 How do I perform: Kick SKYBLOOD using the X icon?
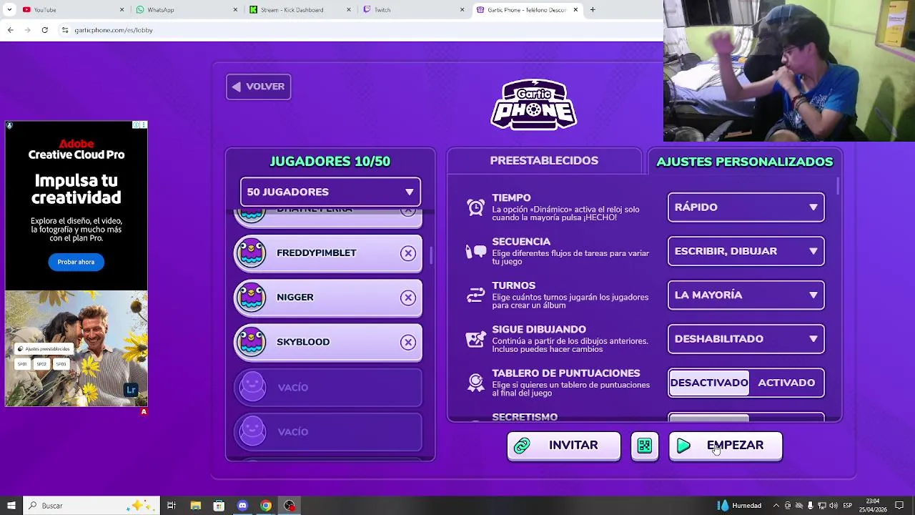(x=408, y=342)
